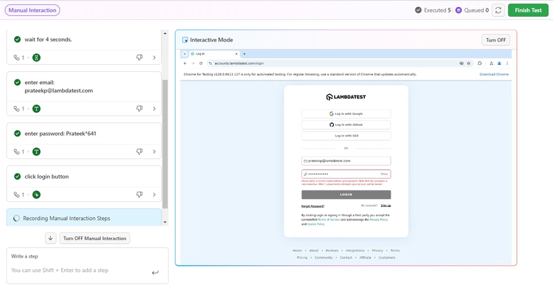Click the scroll up arrow of the steps list
The height and width of the screenshot is (290, 553).
pos(165,33)
